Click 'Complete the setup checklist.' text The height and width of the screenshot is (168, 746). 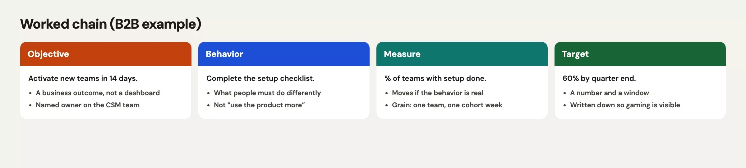(x=260, y=78)
